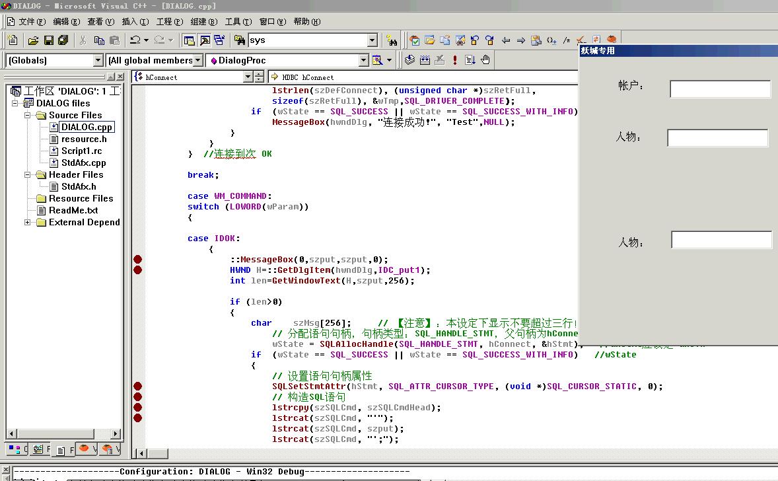Select resource.h in the file tree
The image size is (778, 481).
tap(84, 139)
